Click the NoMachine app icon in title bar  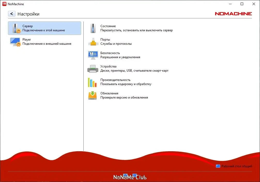[4, 4]
